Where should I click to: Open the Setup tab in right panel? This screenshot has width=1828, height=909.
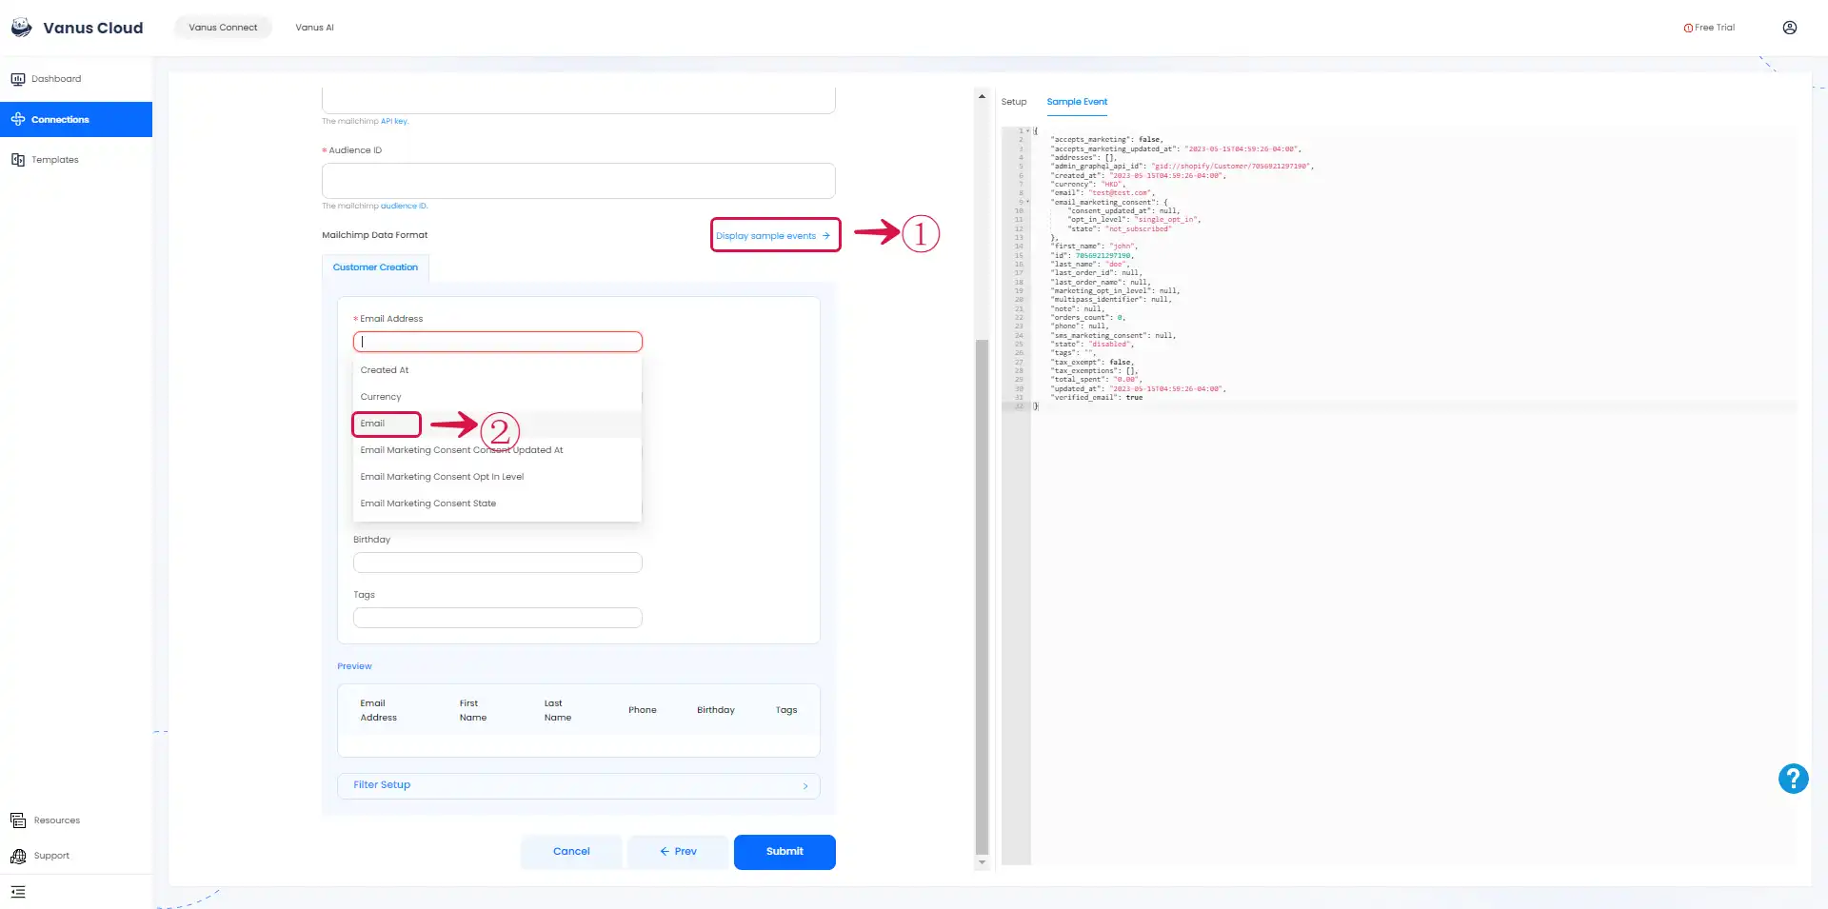pos(1014,102)
